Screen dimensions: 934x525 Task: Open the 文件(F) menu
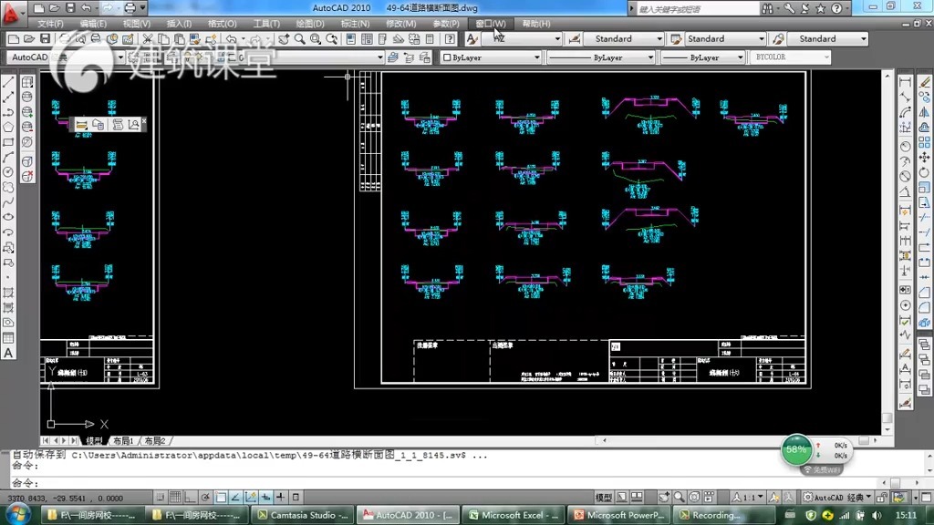50,24
